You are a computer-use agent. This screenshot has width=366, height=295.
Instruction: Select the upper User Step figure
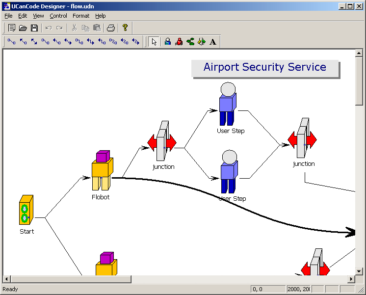[x=228, y=104]
